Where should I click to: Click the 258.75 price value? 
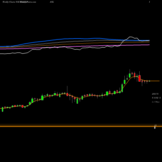click(x=155, y=94)
